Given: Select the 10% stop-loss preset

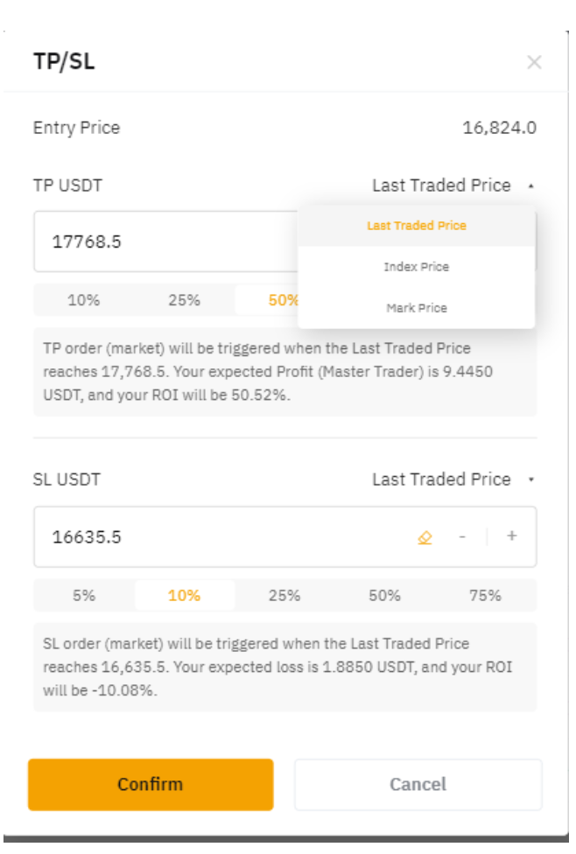Looking at the screenshot, I should point(185,596).
